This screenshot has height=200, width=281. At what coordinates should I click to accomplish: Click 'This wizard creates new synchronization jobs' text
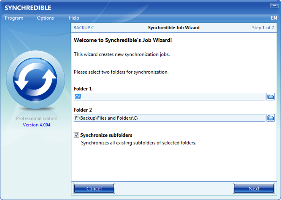click(122, 54)
